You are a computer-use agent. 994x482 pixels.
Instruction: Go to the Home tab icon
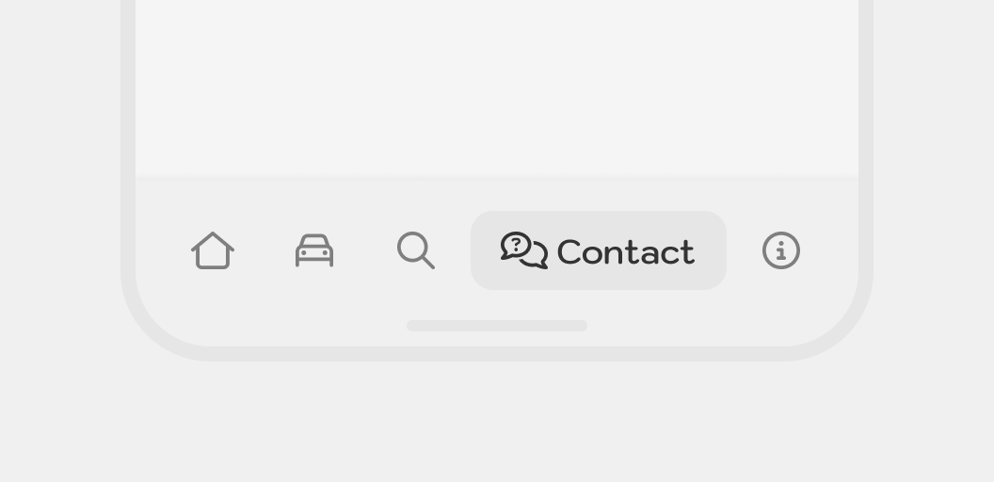tap(213, 250)
